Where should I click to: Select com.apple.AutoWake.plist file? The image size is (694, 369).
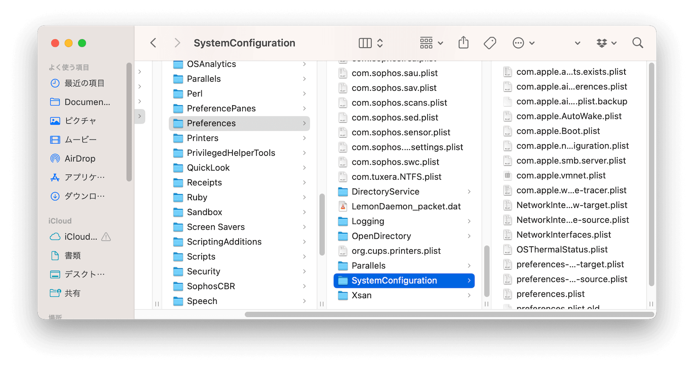tap(569, 116)
